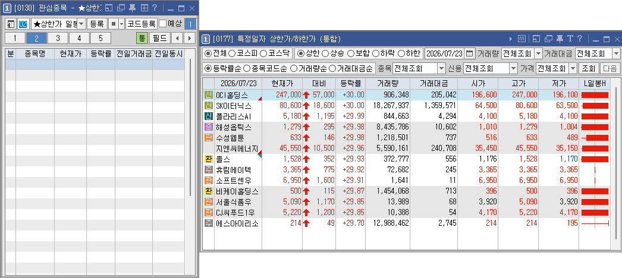Open the 거래대금 전체조회 dropdown
Viewport: 622px width, 278px height.
(x=616, y=53)
